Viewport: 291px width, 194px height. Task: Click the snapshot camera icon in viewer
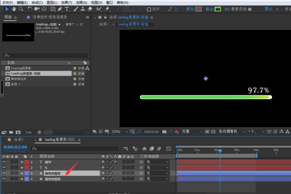click(164, 132)
